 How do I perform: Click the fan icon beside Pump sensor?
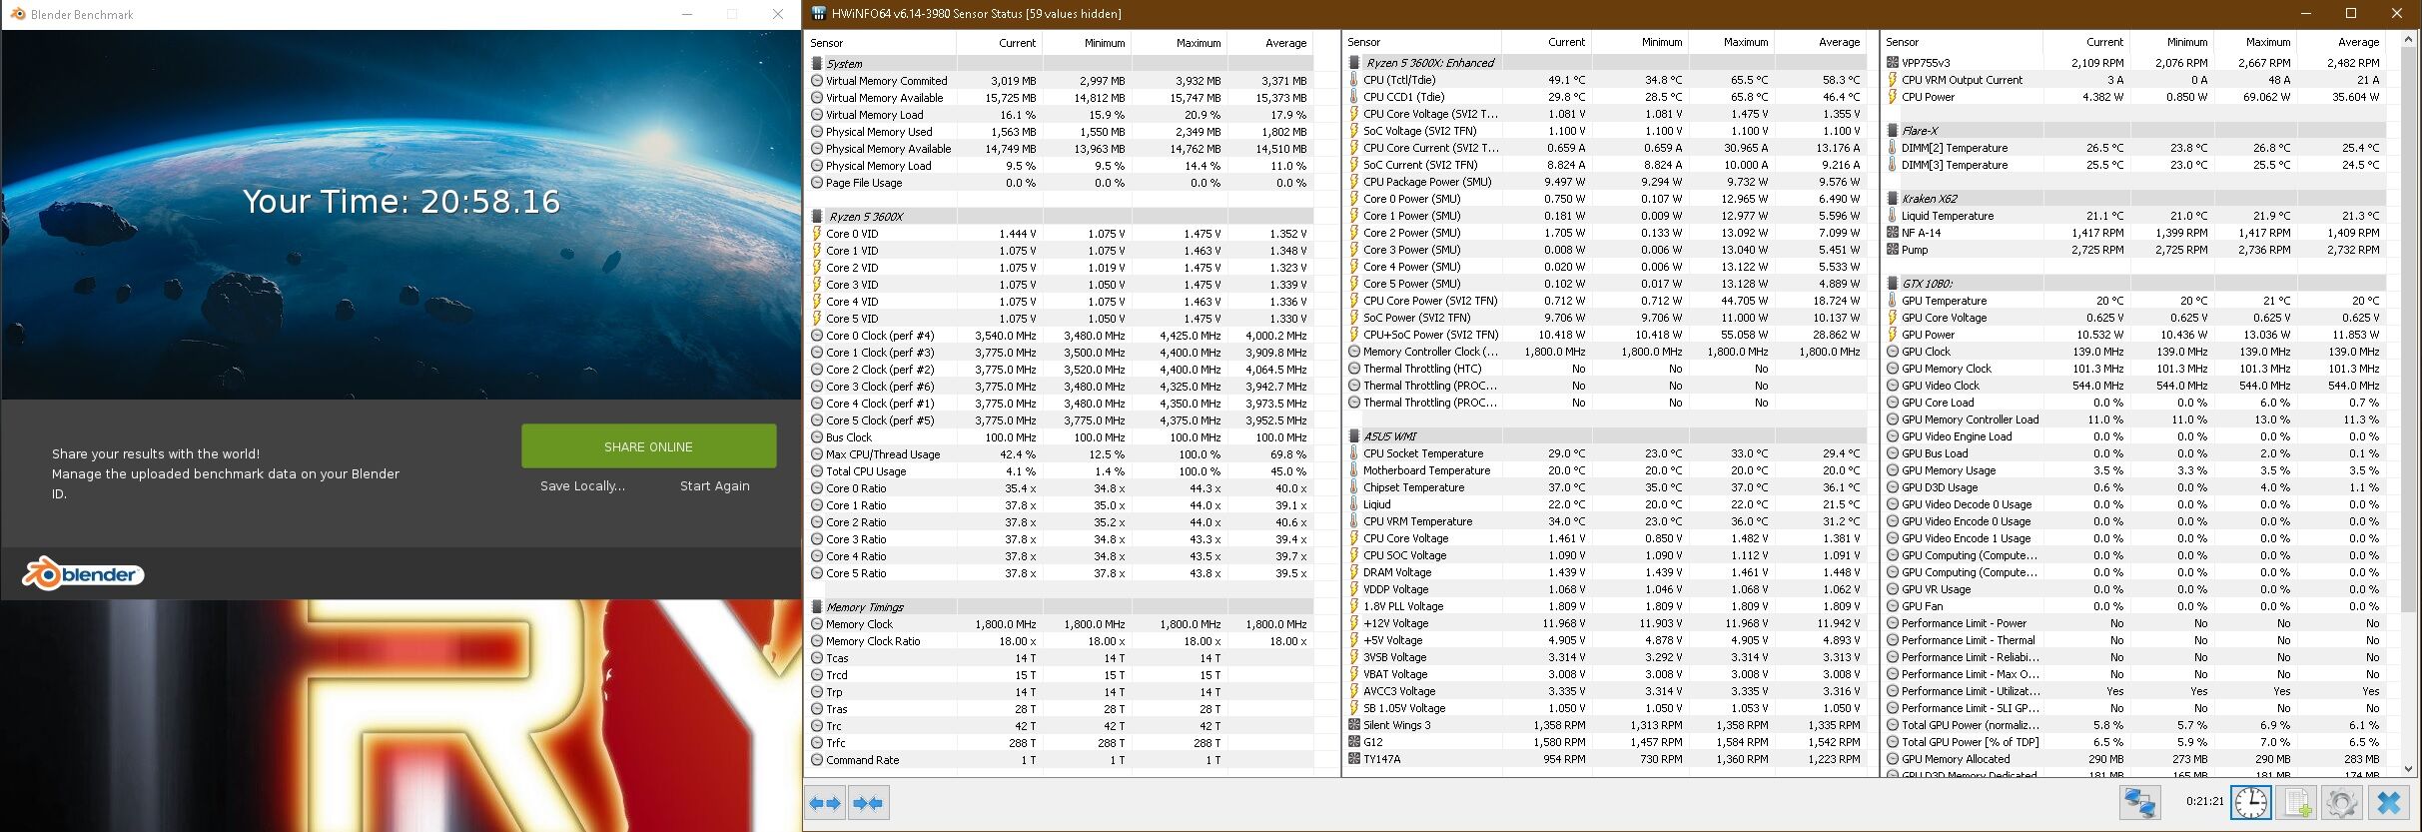1892,249
